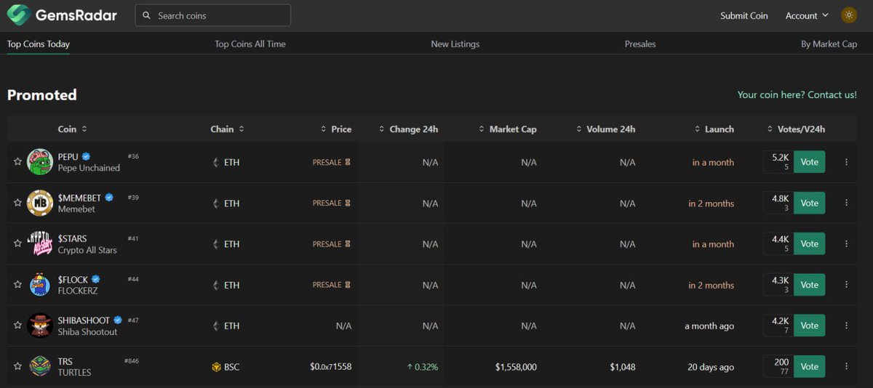Favorite the PEPU coin with star

click(x=17, y=162)
